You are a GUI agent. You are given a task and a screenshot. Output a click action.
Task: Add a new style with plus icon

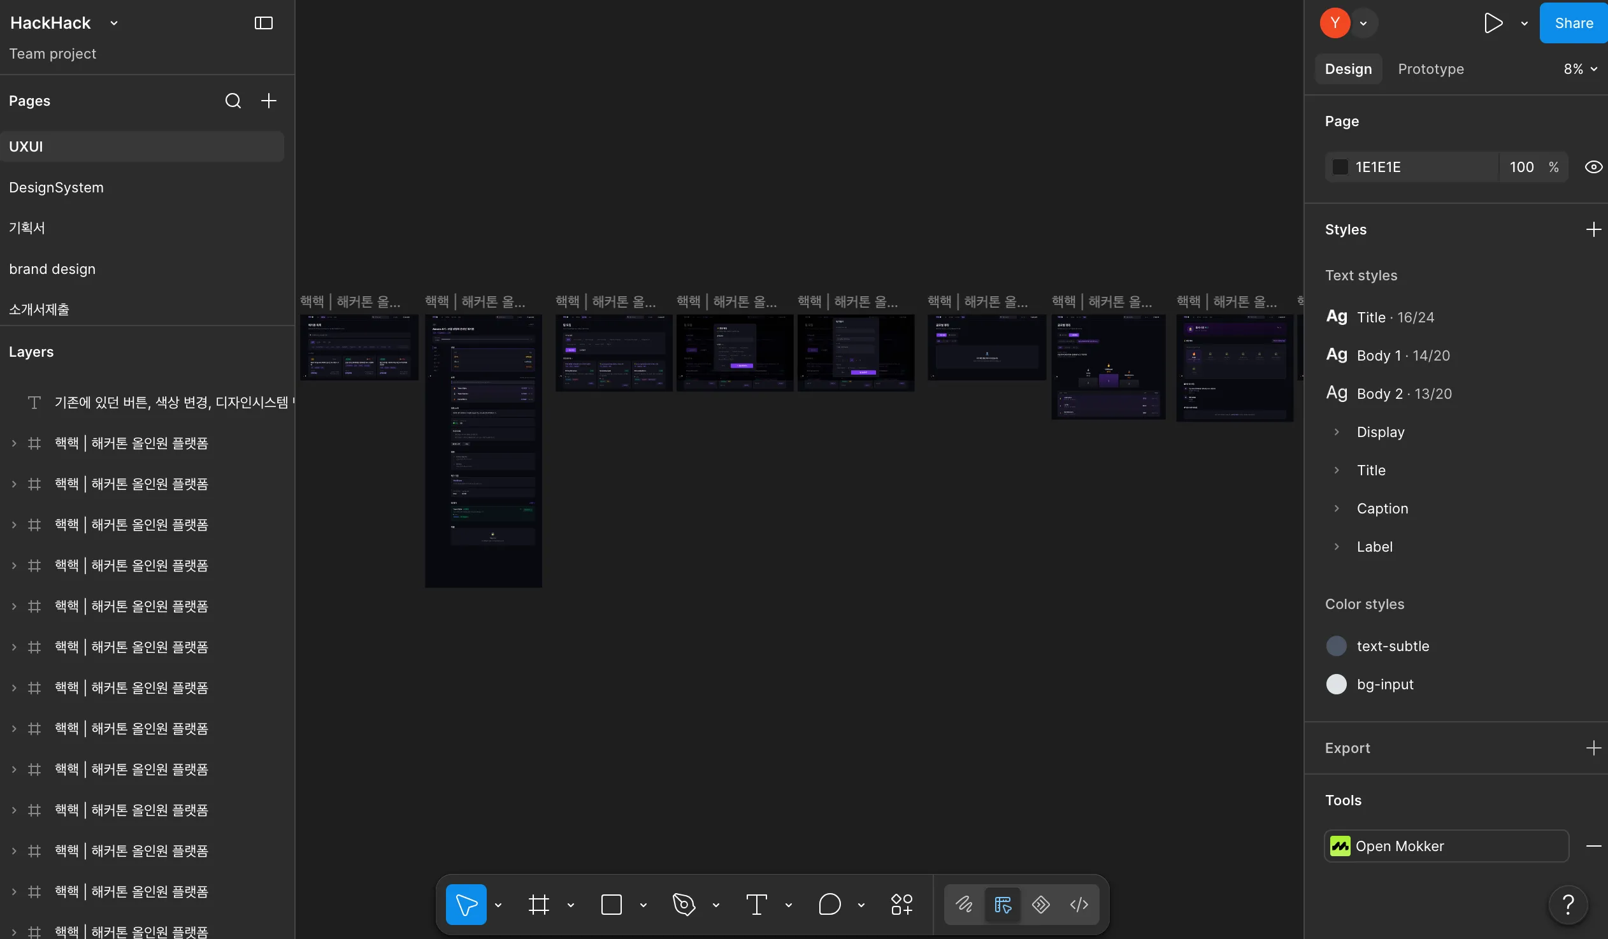(1593, 229)
